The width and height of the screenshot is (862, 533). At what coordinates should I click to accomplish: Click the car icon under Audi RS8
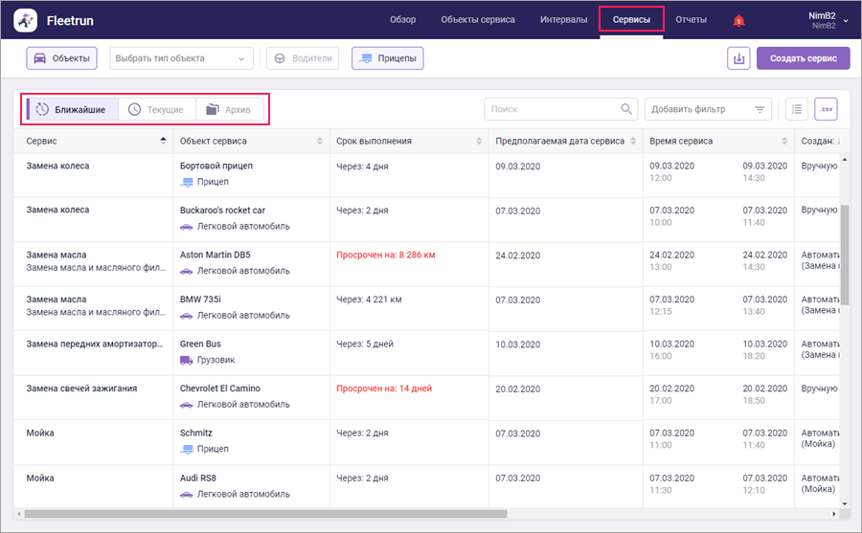coord(187,494)
